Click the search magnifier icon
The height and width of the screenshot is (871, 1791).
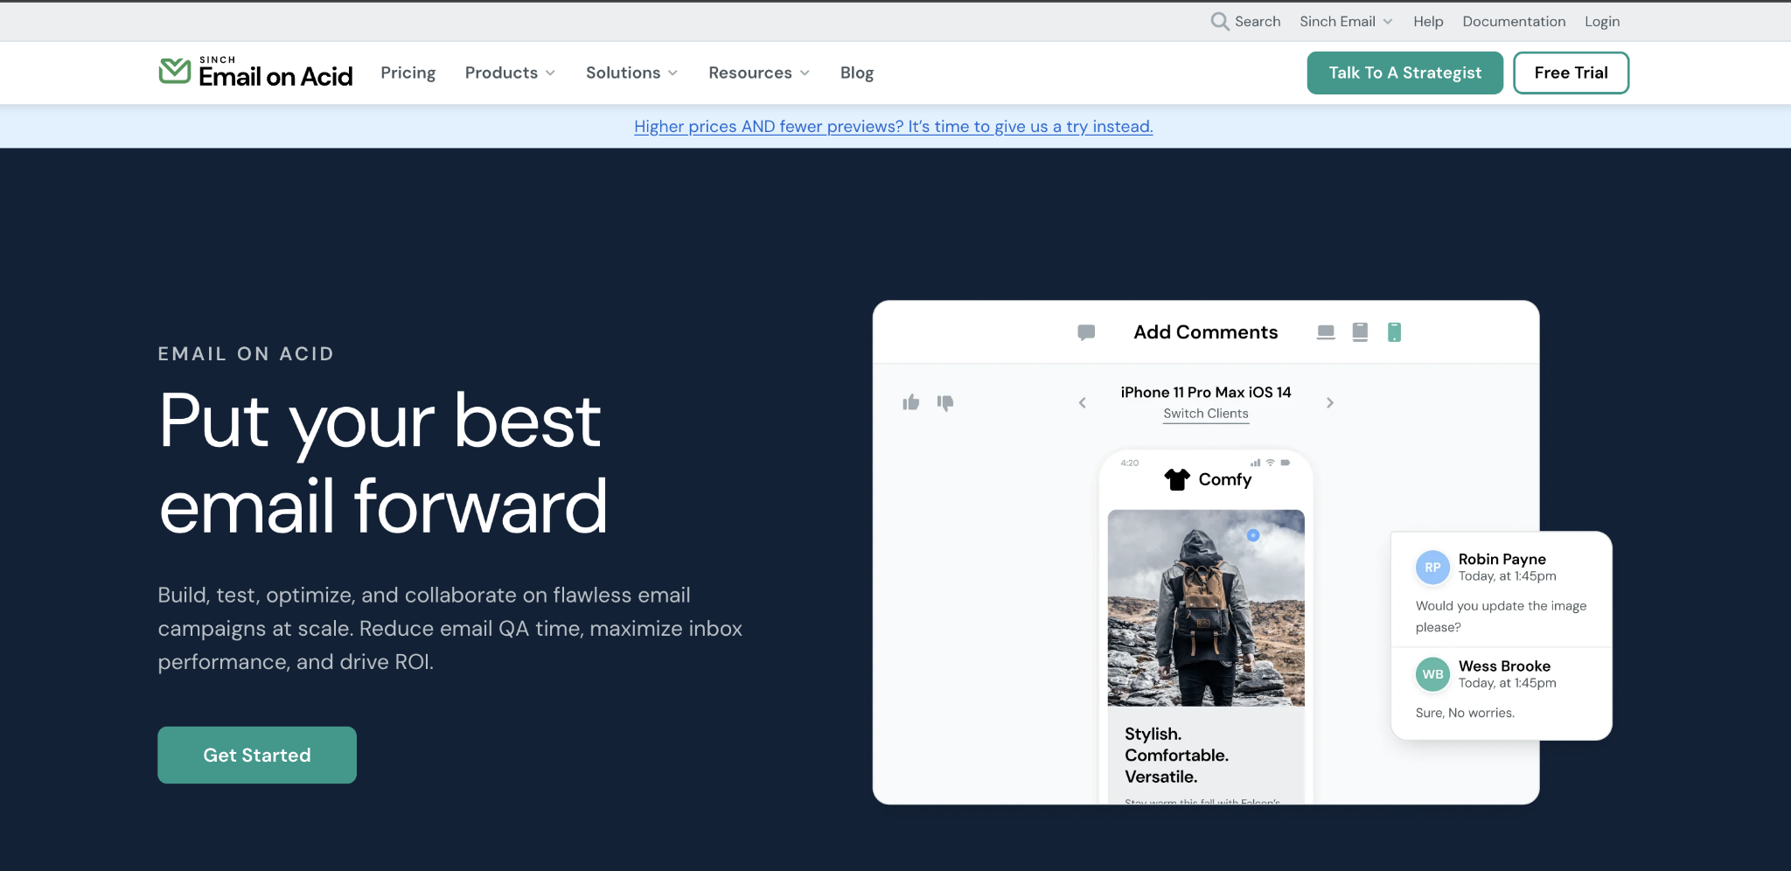point(1219,21)
